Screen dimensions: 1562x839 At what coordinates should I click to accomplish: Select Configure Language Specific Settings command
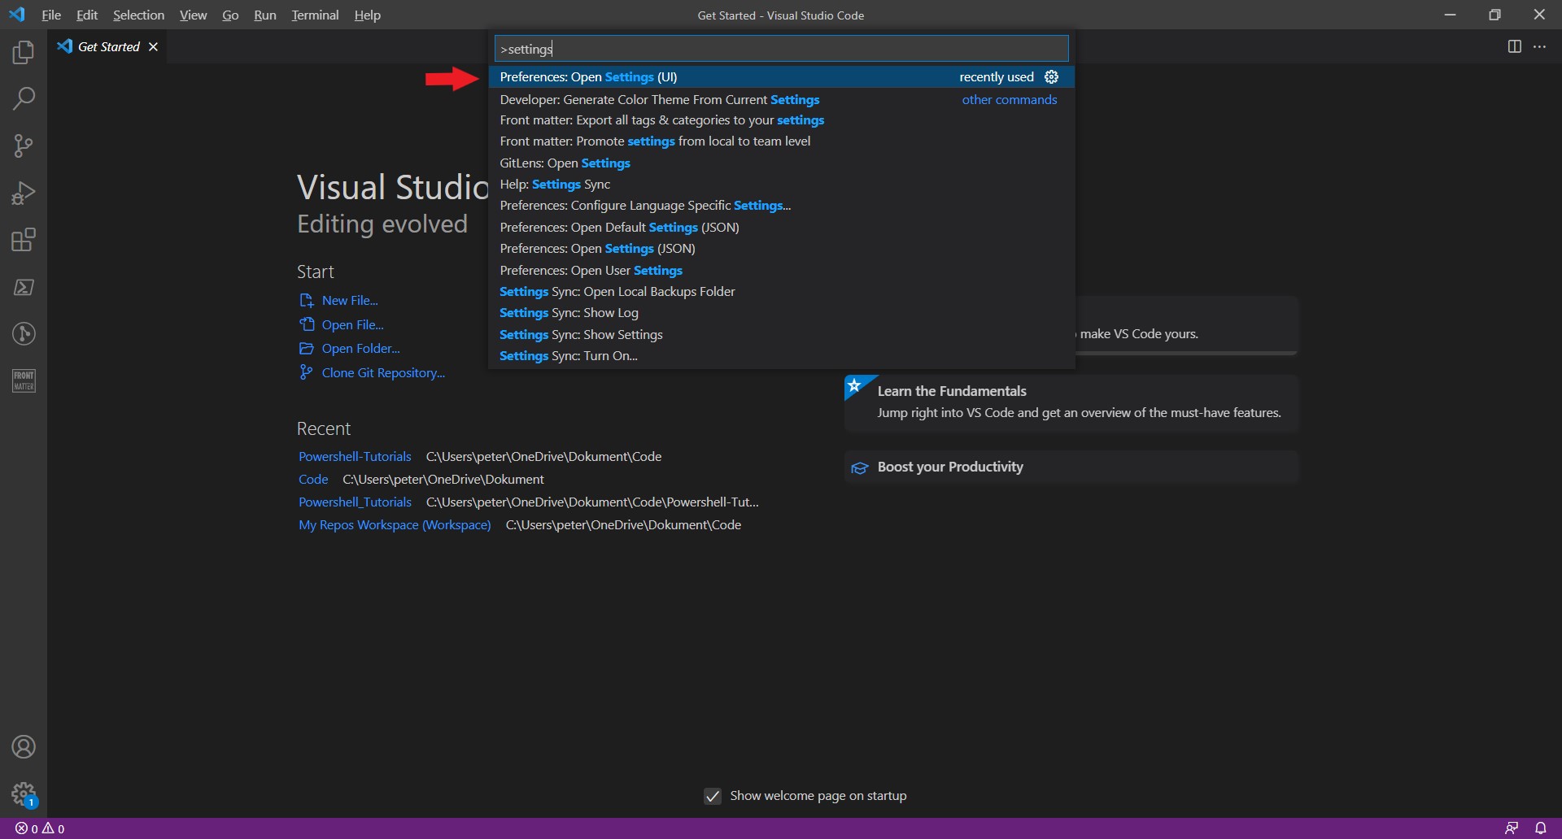point(781,206)
